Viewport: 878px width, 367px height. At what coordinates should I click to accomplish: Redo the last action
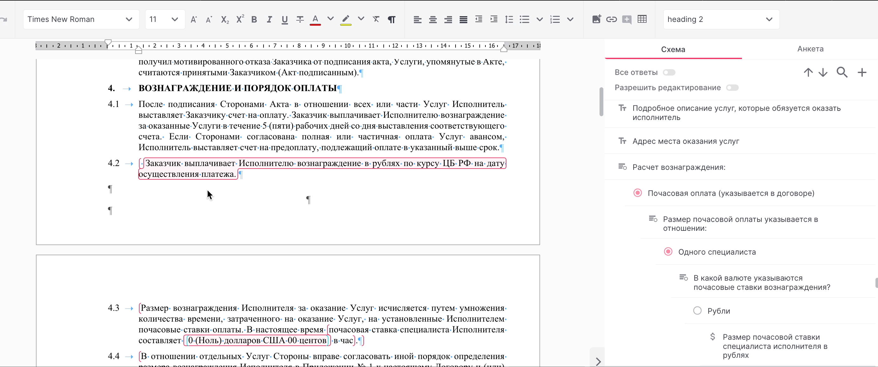(4, 19)
